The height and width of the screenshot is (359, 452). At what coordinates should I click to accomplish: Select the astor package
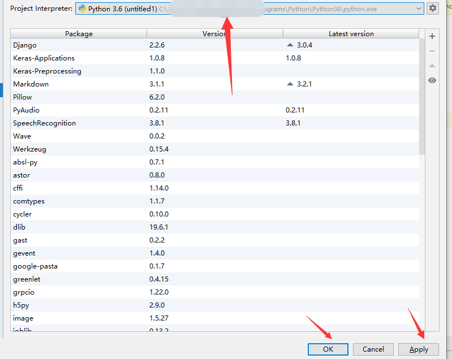point(215,175)
